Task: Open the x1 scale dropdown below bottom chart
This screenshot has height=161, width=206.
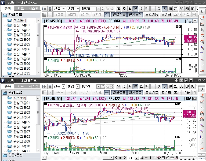Action: [x=137, y=158]
